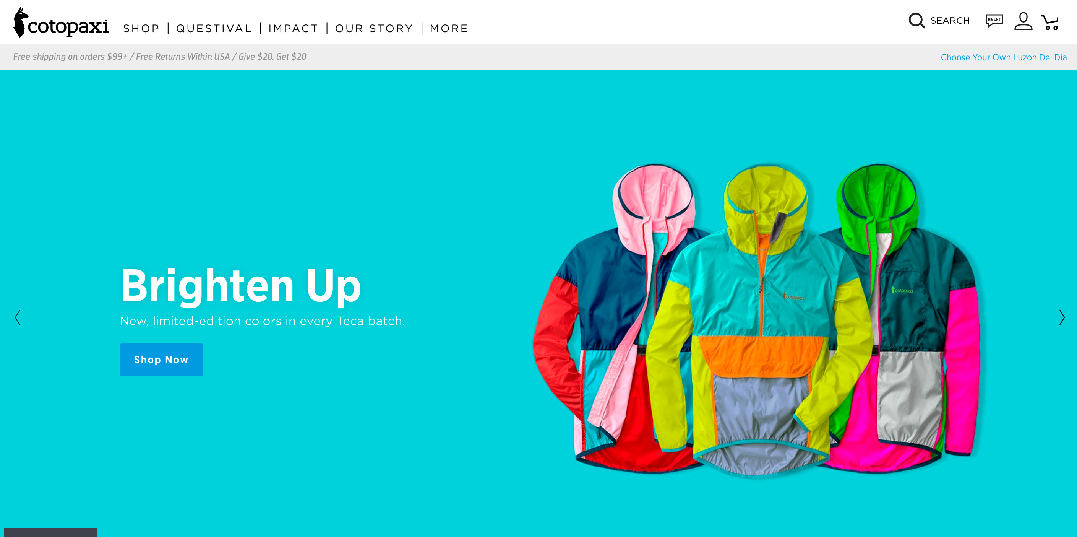
Task: Expand the MORE menu
Action: (x=449, y=28)
